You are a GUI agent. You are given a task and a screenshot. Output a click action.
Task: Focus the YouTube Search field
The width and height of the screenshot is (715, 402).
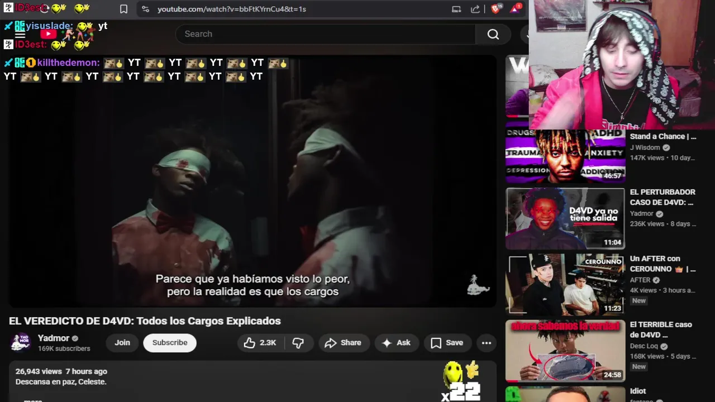(326, 34)
